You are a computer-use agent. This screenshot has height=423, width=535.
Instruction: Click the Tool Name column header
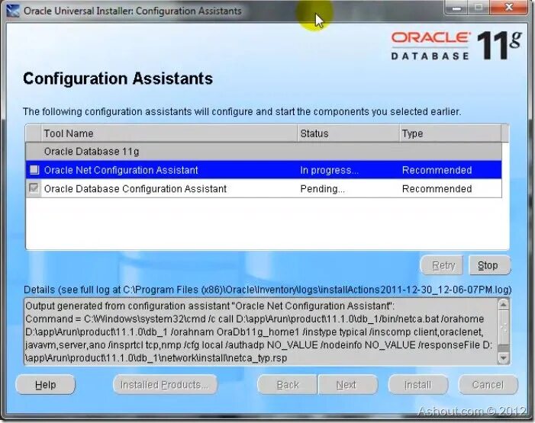pyautogui.click(x=169, y=133)
